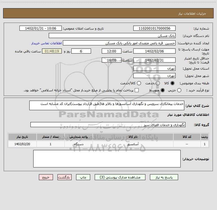Click the استان محل تحویل field تهران
This screenshot has width=217, height=210.
(x=154, y=68)
